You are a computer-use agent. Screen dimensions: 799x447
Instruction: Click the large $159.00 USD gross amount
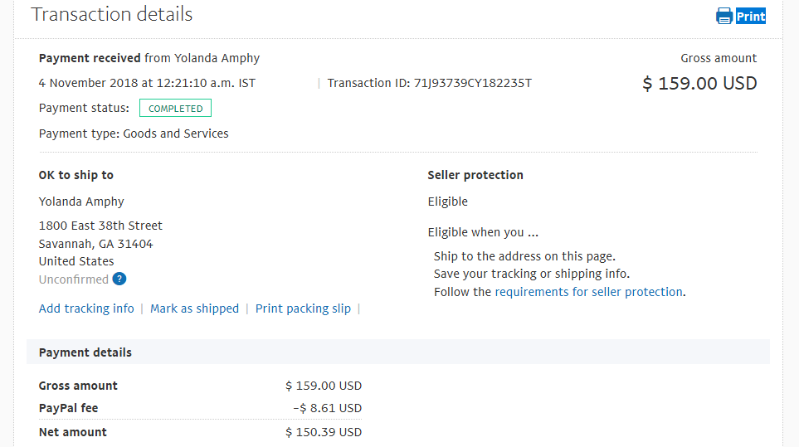click(x=699, y=83)
